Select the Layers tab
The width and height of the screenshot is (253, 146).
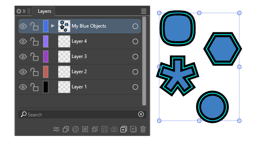tap(45, 11)
